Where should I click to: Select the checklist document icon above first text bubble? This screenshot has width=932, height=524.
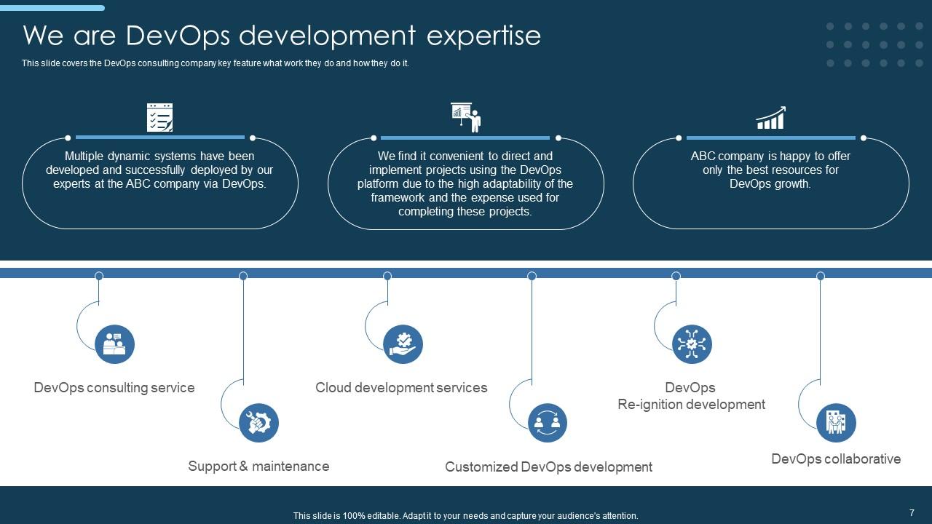[159, 116]
